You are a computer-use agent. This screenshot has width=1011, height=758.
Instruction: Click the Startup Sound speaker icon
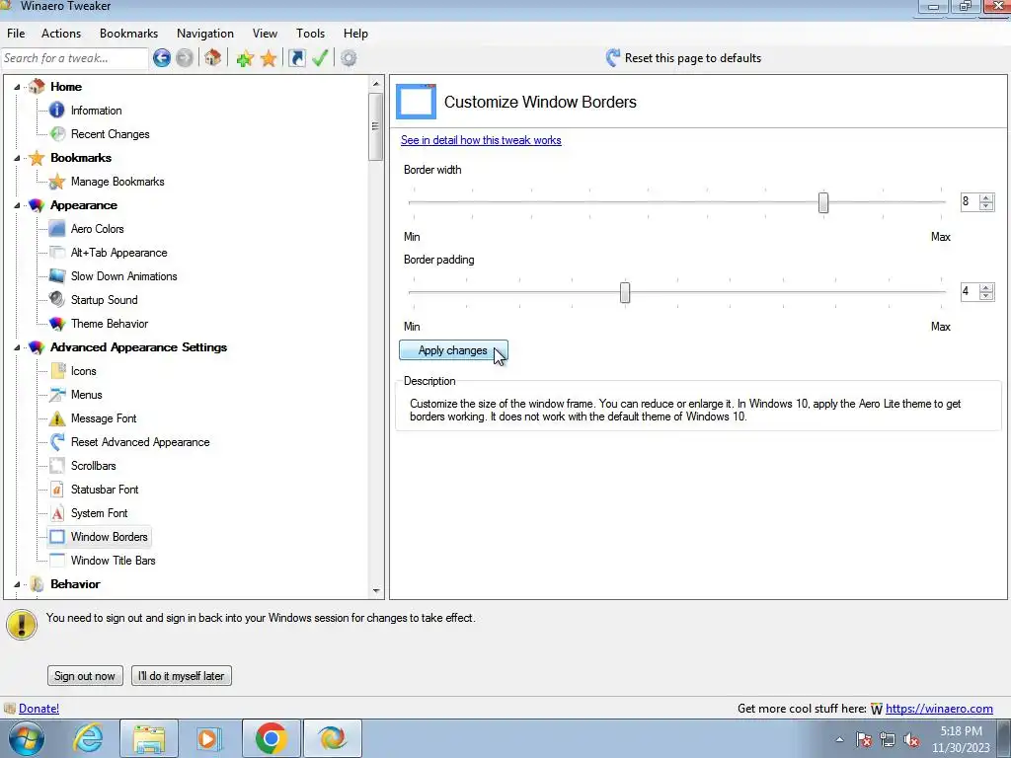tap(56, 300)
